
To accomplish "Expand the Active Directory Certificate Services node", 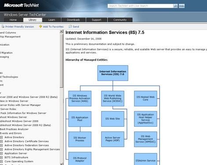I will coord(1,141).
